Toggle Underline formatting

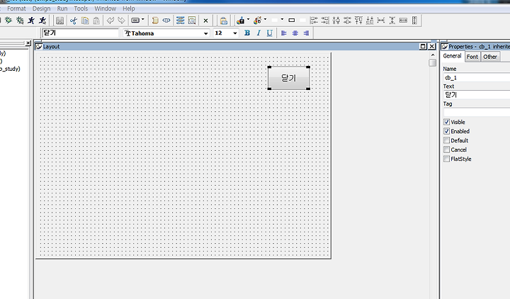click(x=270, y=33)
